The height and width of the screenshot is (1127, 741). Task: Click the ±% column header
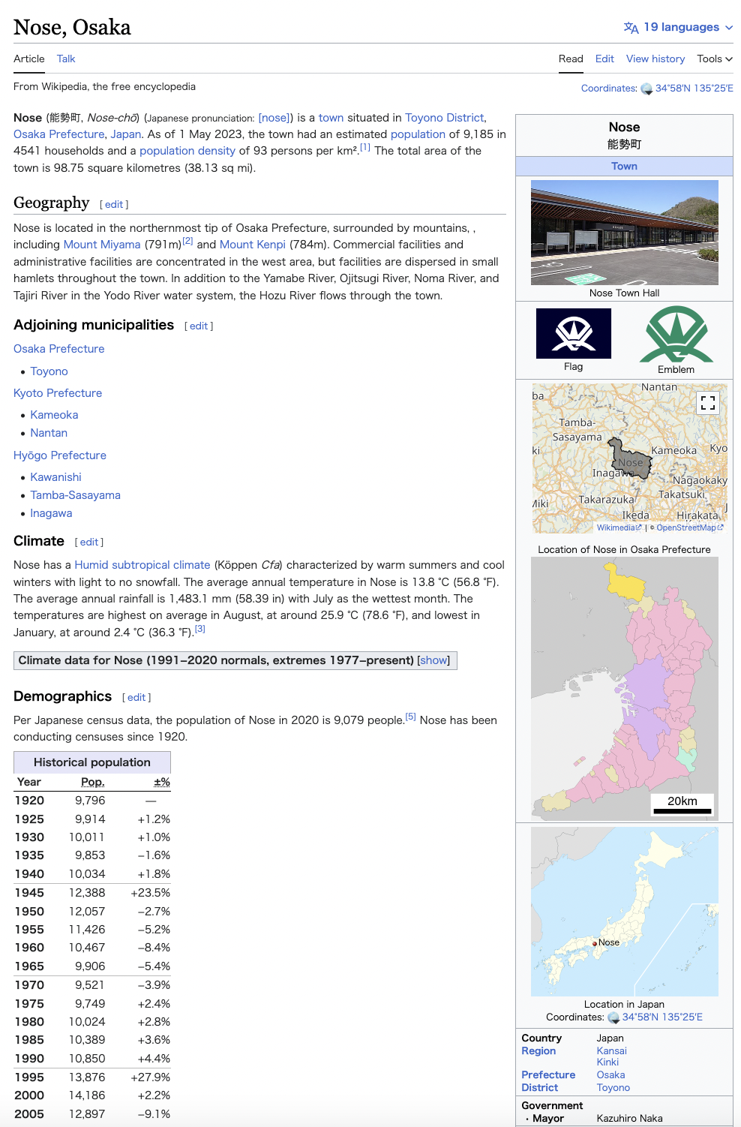click(162, 782)
